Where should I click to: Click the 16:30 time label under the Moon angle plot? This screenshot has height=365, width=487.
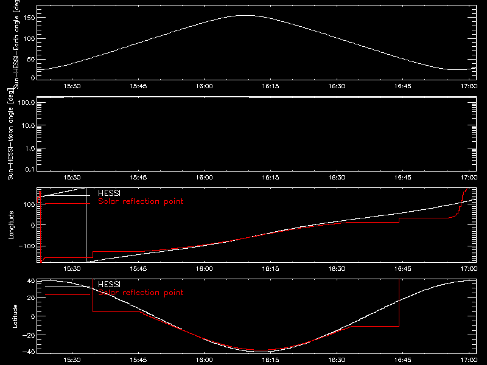click(337, 178)
